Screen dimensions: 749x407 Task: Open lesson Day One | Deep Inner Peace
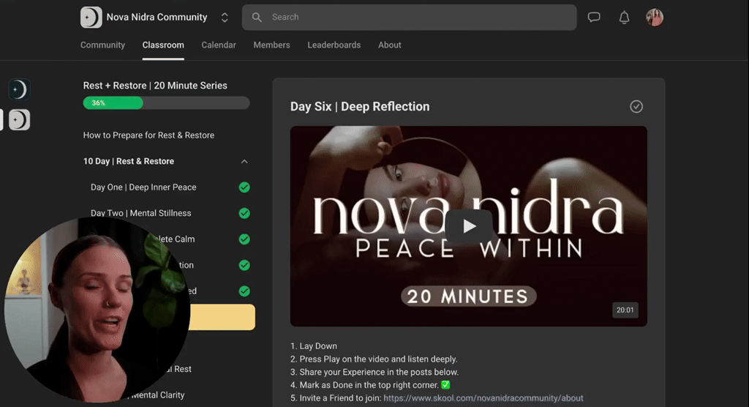[x=143, y=187]
